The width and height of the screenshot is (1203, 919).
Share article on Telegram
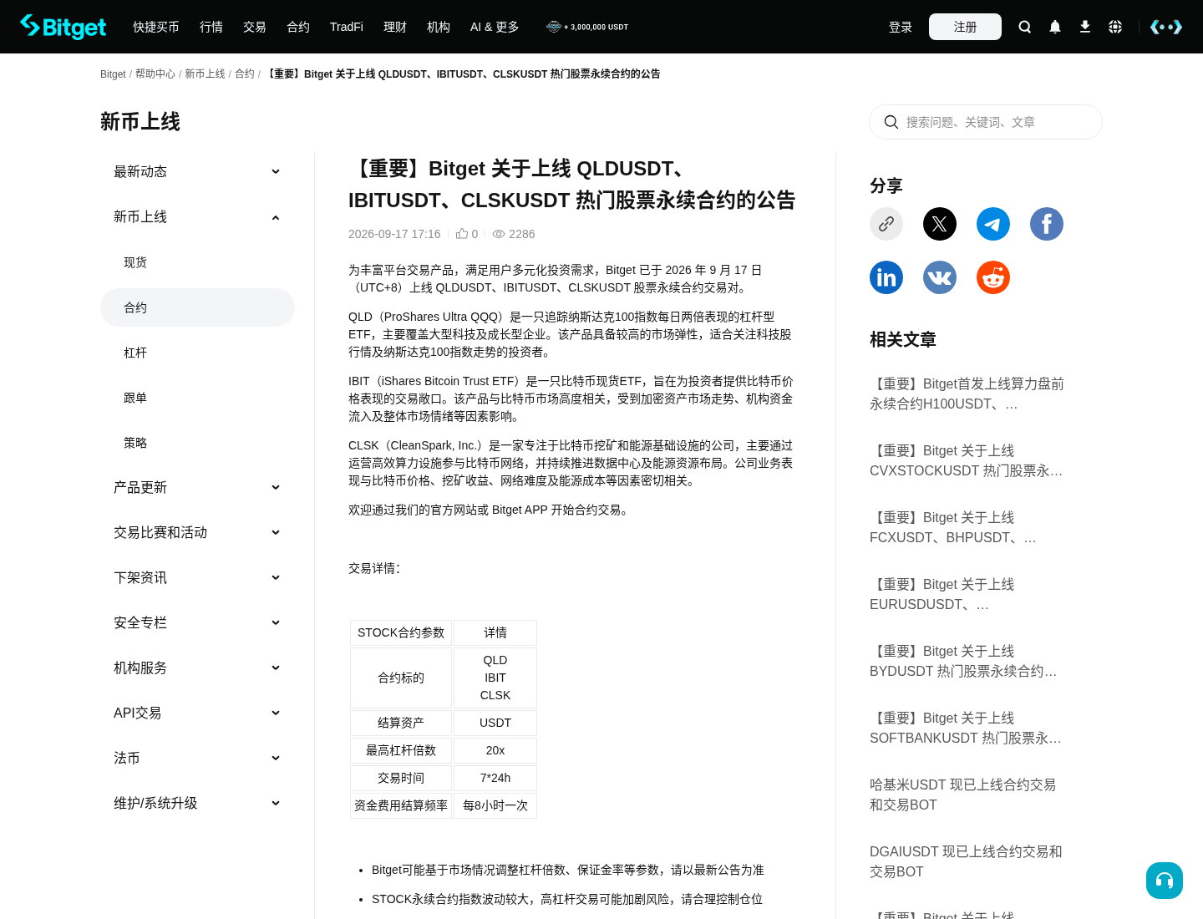(993, 224)
